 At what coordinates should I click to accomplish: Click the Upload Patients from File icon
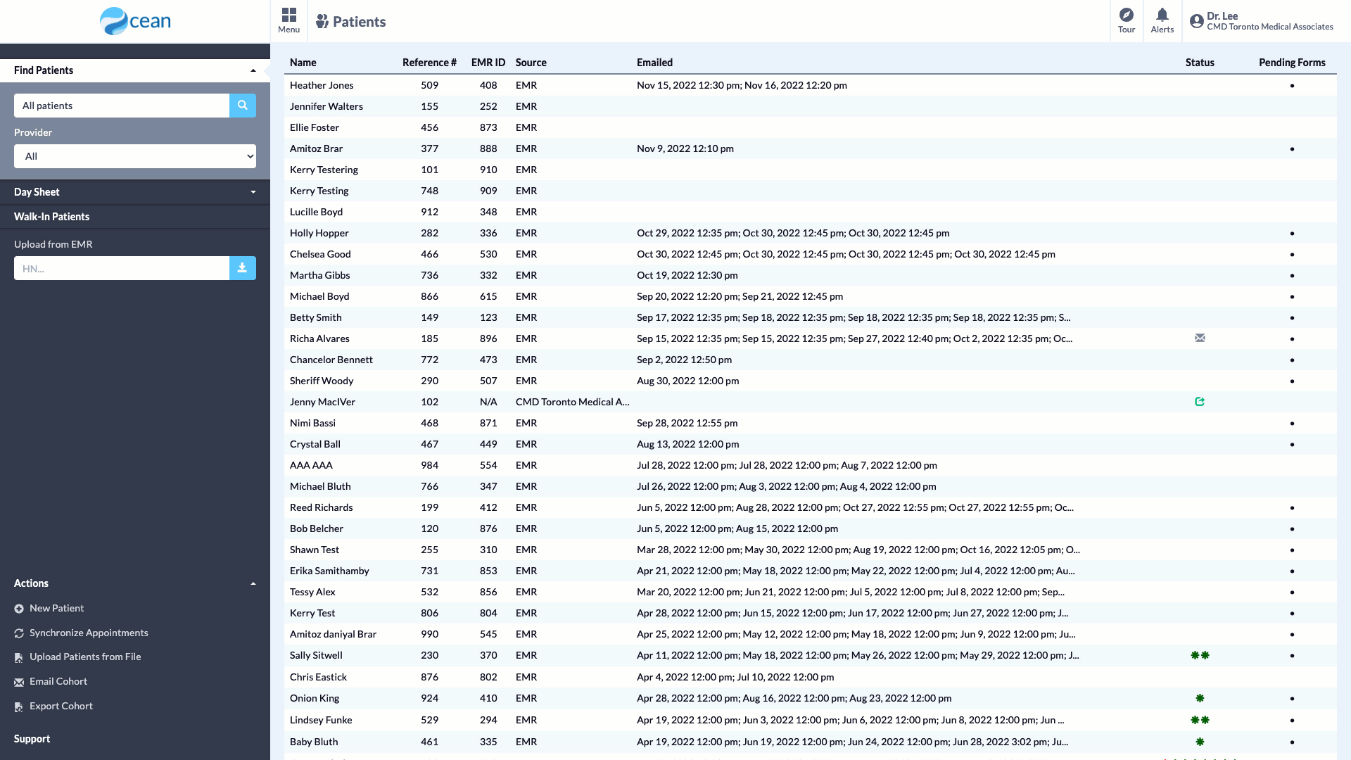[19, 657]
